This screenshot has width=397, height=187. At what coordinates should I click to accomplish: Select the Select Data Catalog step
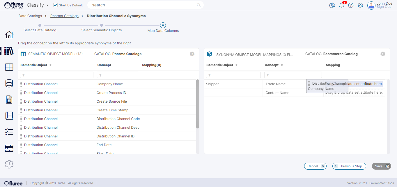pyautogui.click(x=40, y=25)
